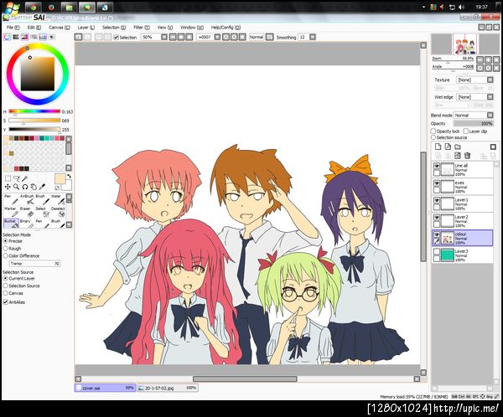
Task: Show the Layer3 layer
Action: click(x=437, y=251)
